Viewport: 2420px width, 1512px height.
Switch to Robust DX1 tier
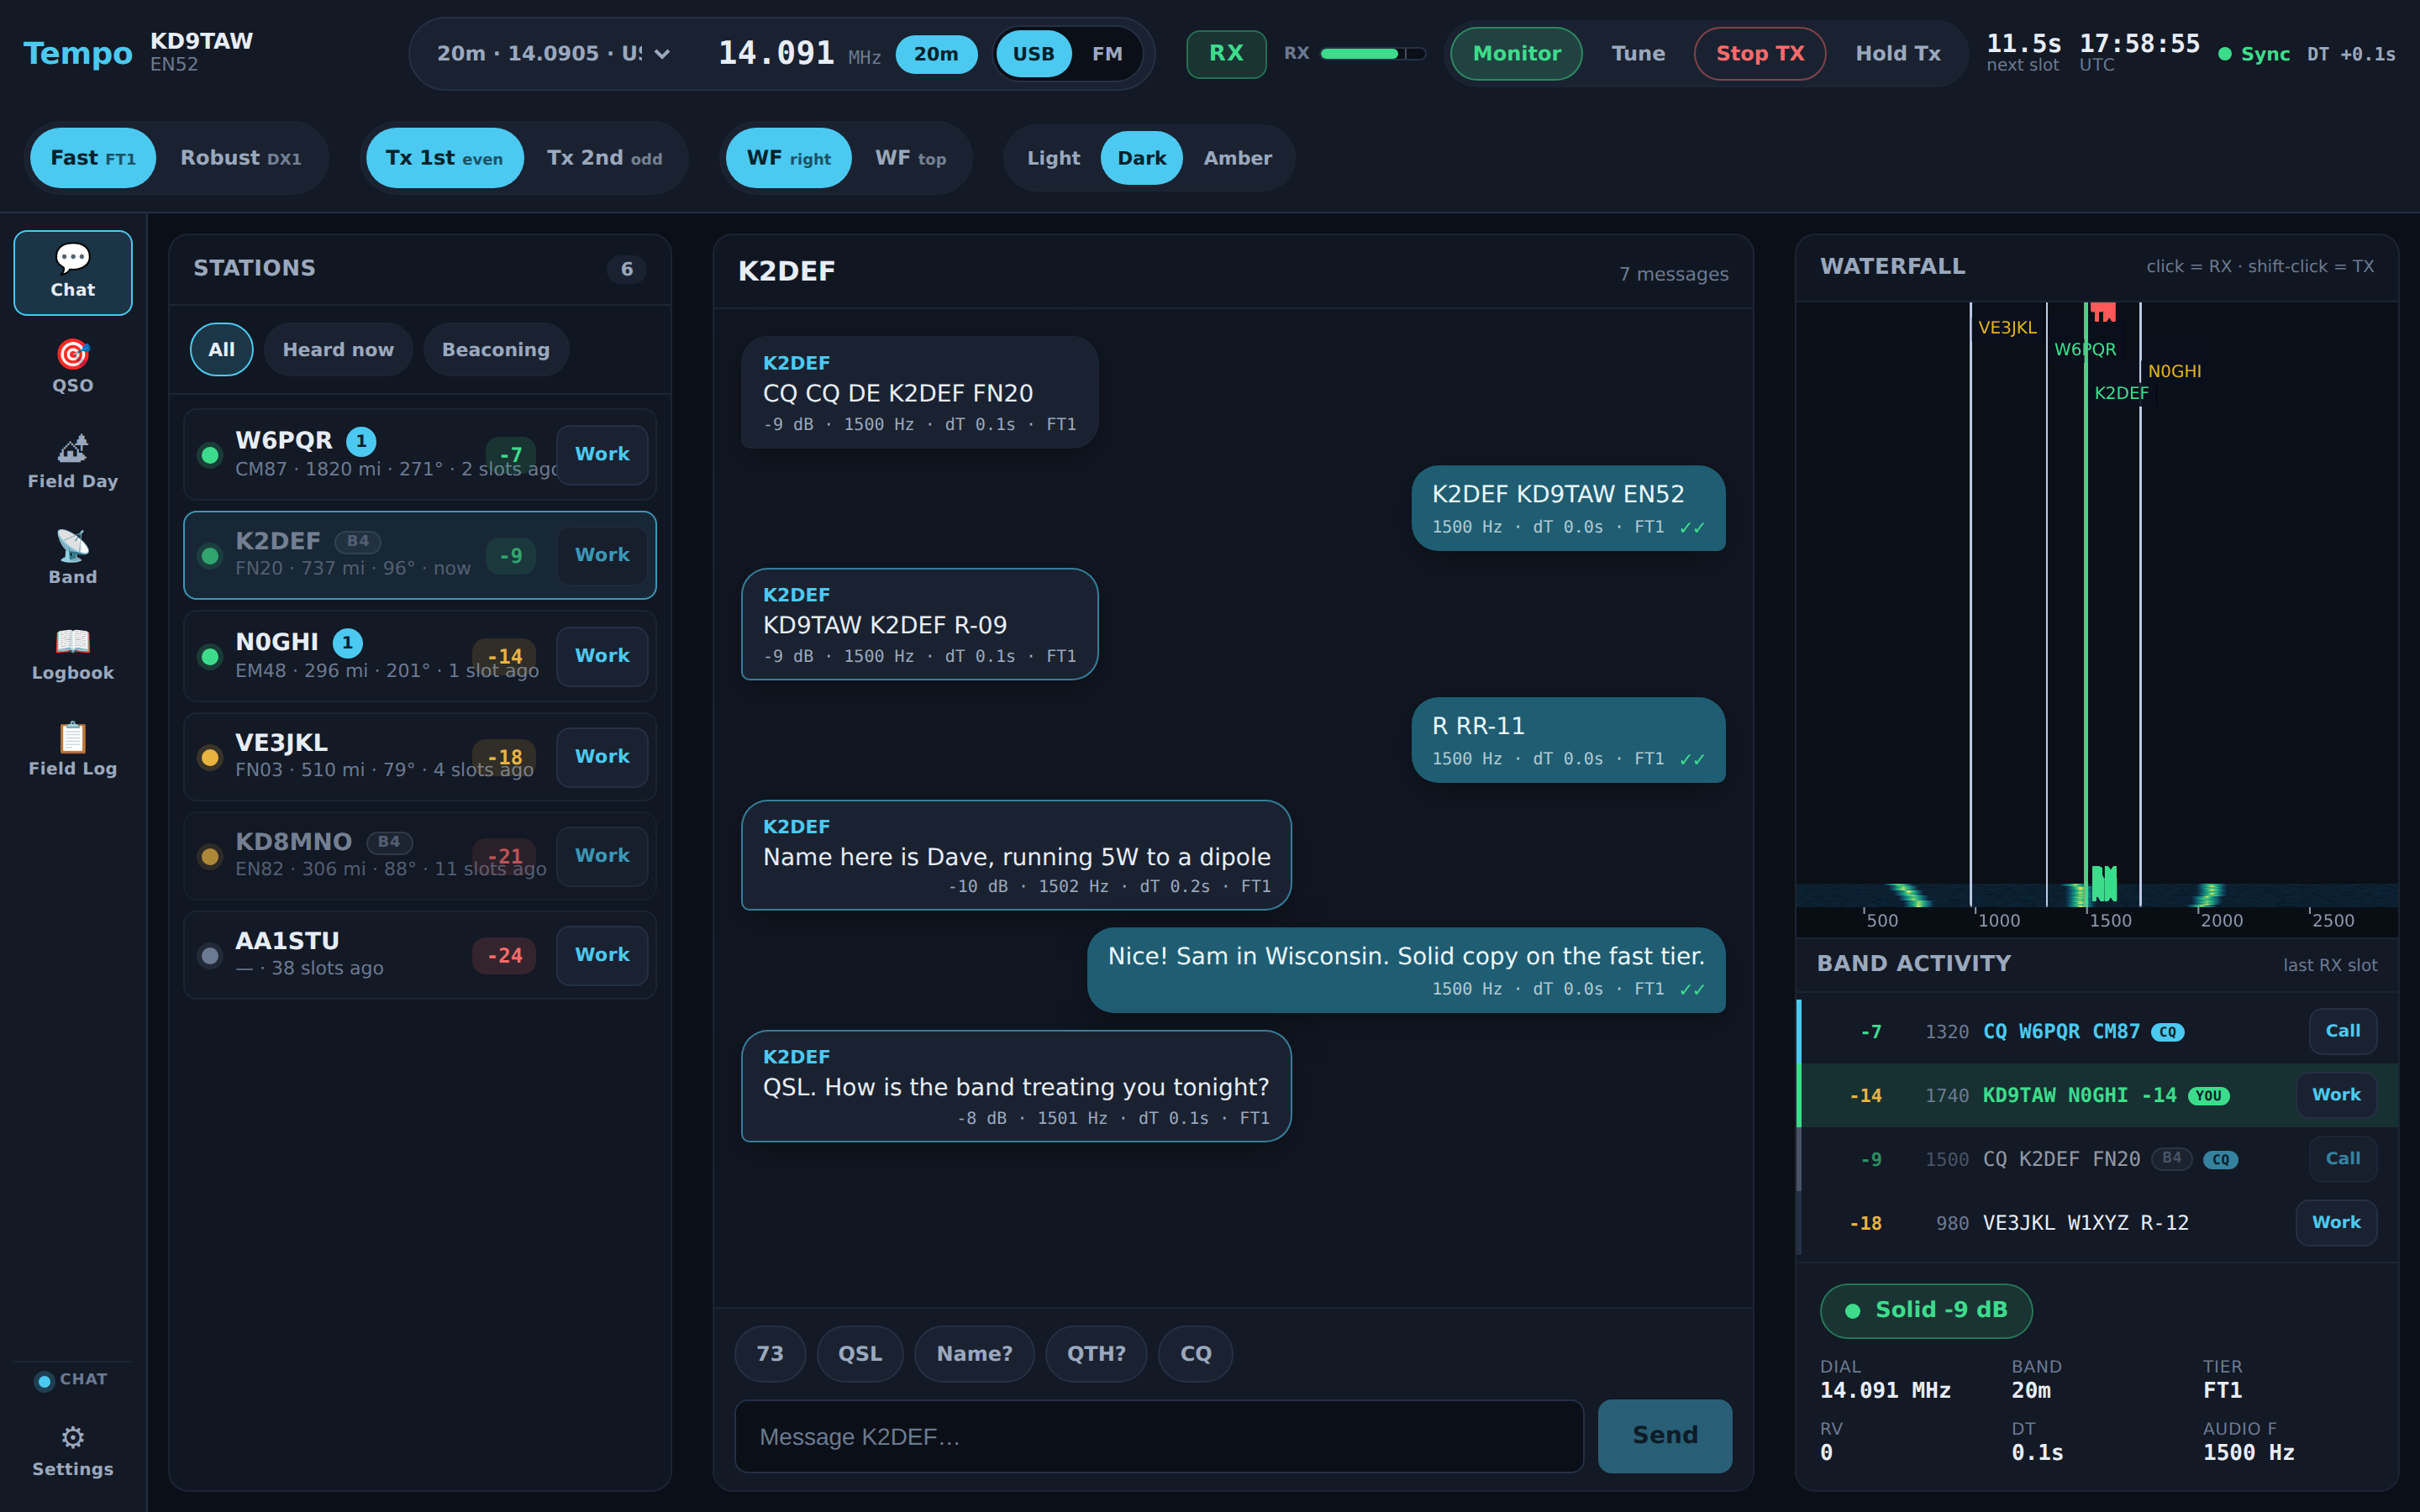tap(241, 158)
